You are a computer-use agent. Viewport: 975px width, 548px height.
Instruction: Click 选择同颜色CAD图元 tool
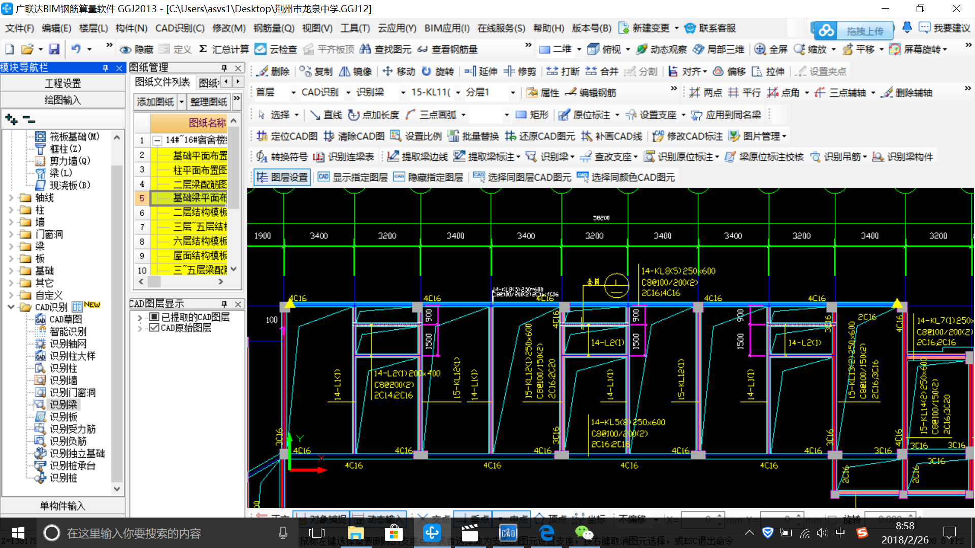tap(626, 177)
